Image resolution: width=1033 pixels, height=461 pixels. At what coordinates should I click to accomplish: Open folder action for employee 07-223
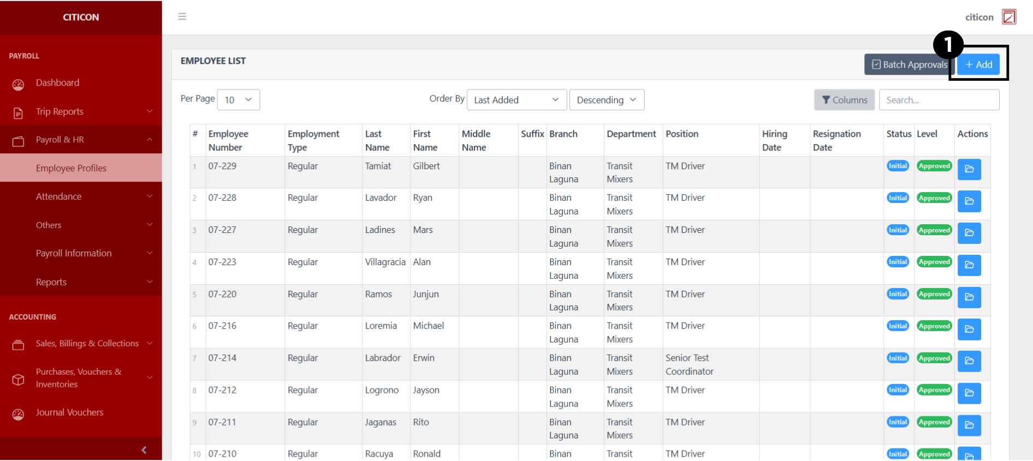point(969,265)
